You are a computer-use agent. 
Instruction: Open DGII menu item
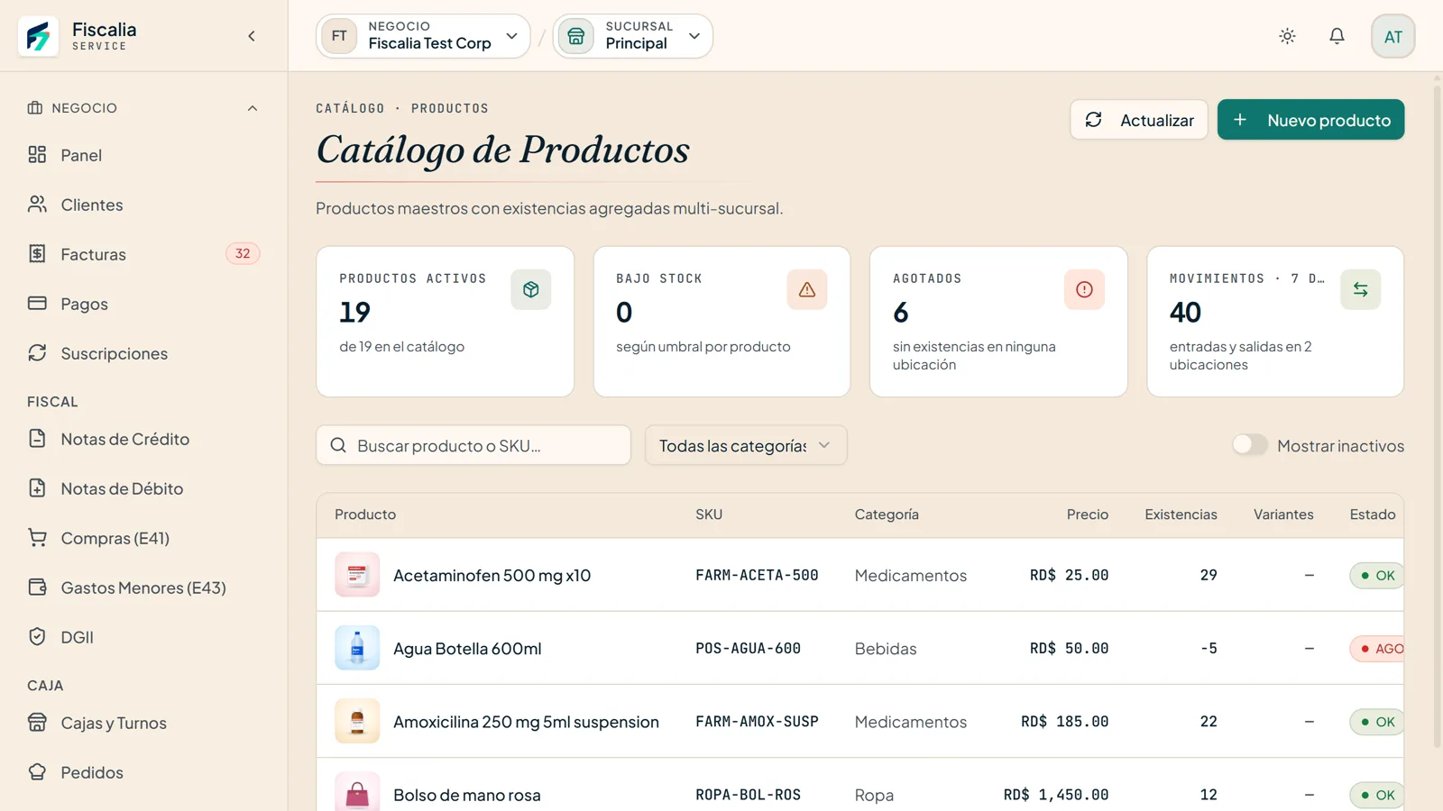(x=144, y=637)
